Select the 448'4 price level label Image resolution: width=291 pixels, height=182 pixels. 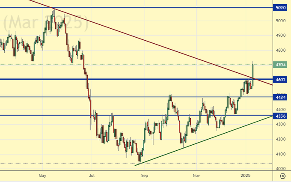click(x=281, y=97)
